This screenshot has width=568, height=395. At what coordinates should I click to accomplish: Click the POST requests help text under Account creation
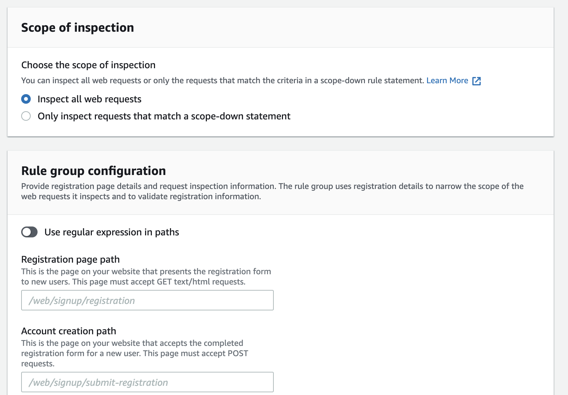click(x=134, y=353)
